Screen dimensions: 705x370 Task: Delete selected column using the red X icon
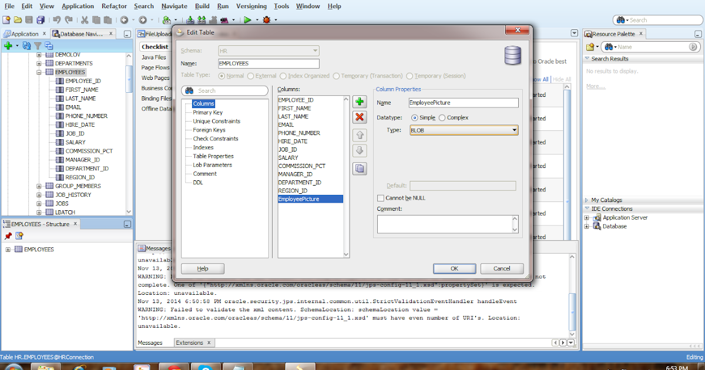click(360, 116)
